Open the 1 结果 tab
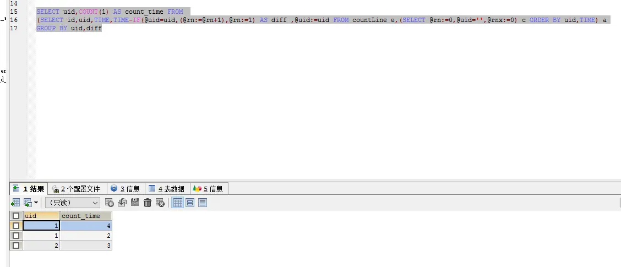The height and width of the screenshot is (267, 621). (x=29, y=189)
